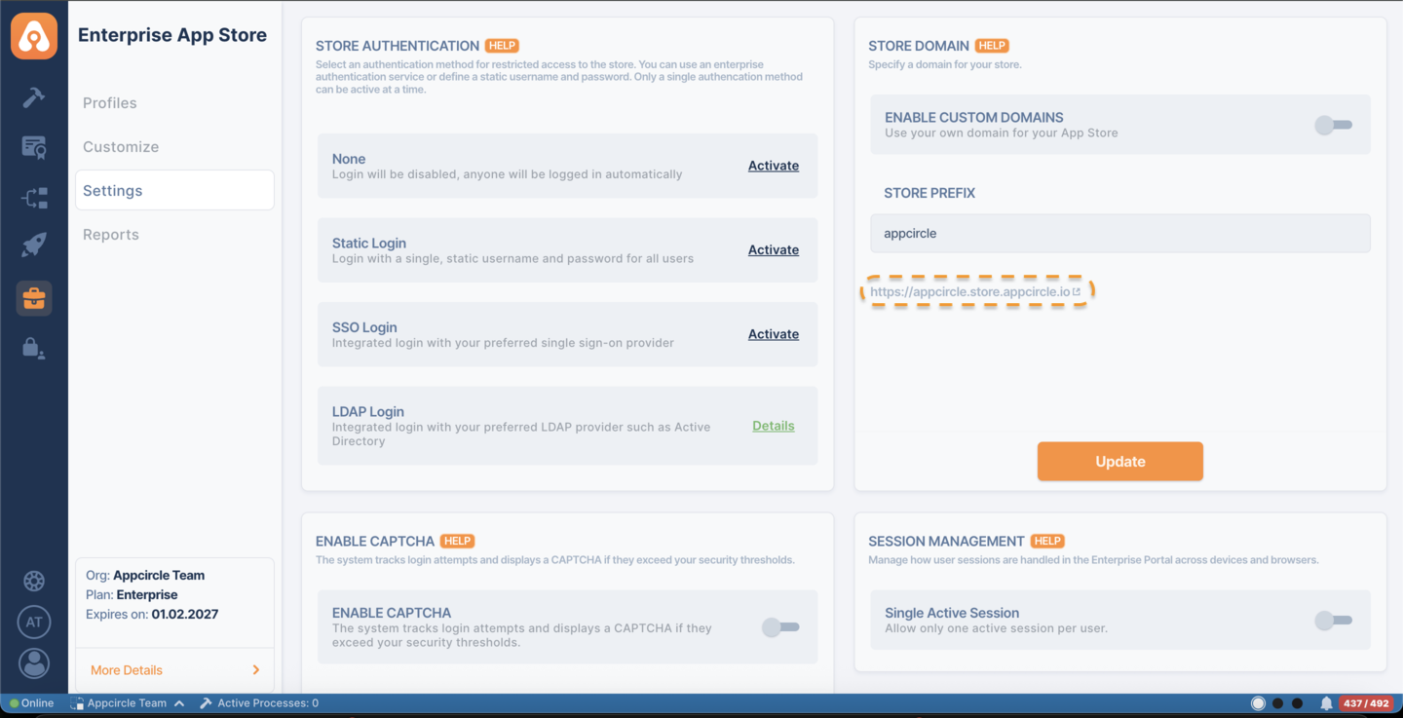Open the user profile avatar at sidebar bottom
1403x718 pixels.
[x=33, y=663]
